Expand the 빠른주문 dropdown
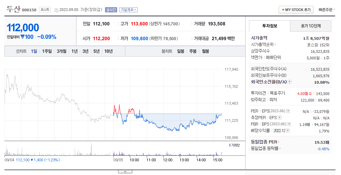The image size is (341, 175). (x=327, y=10)
